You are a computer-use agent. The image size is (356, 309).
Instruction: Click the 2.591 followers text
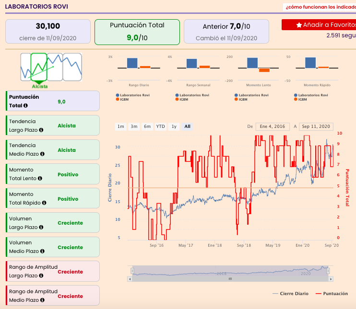pos(341,35)
